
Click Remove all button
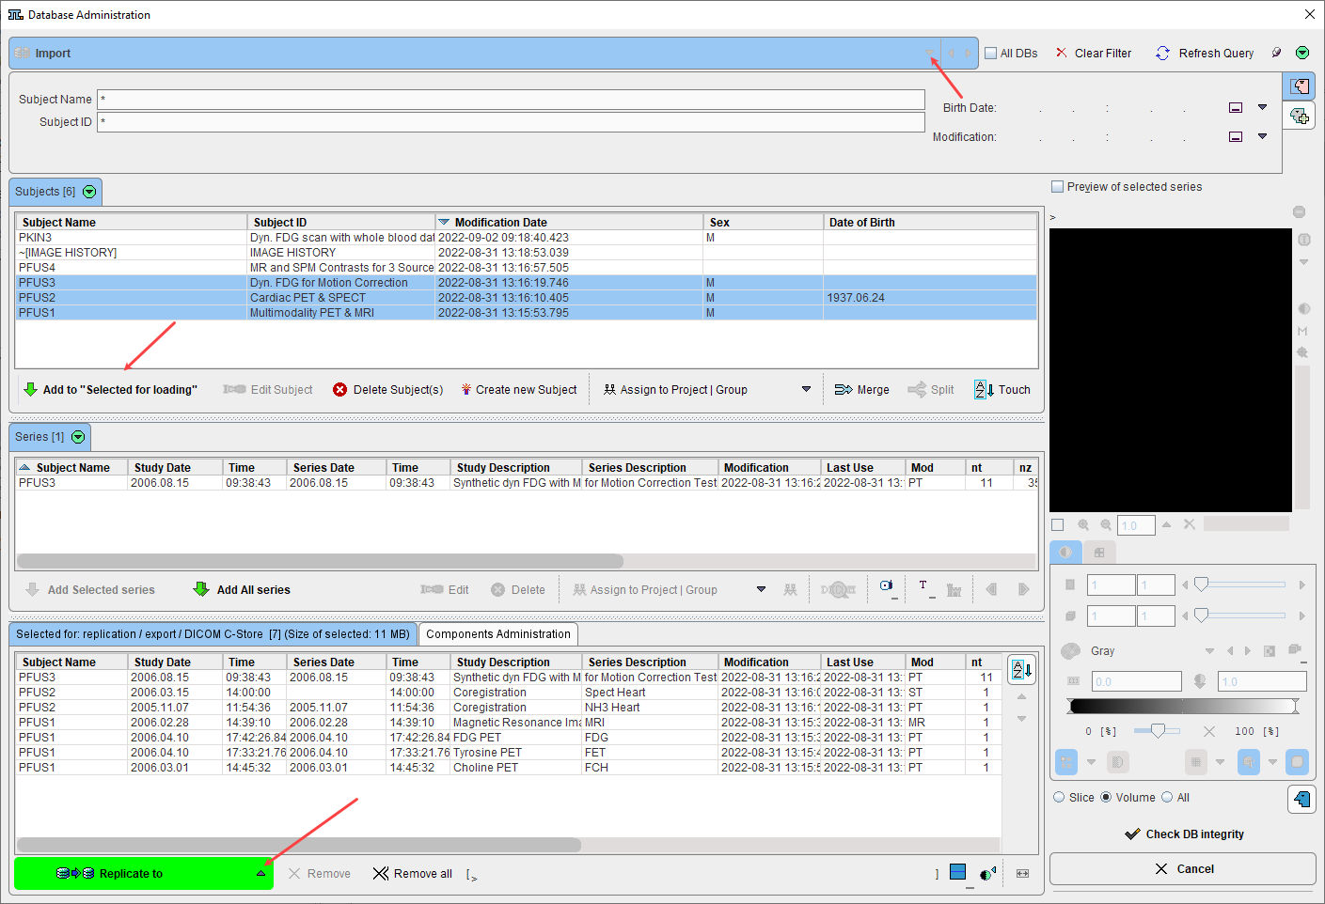(413, 874)
